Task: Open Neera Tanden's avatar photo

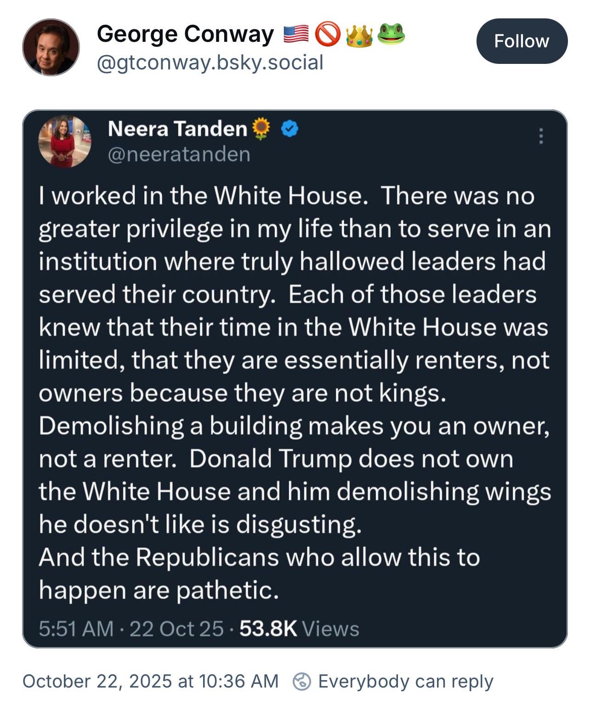Action: coord(65,141)
